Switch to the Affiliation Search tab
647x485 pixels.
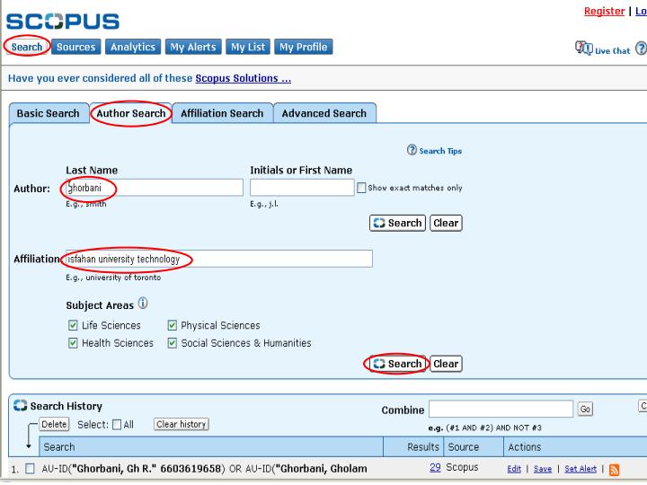(222, 113)
